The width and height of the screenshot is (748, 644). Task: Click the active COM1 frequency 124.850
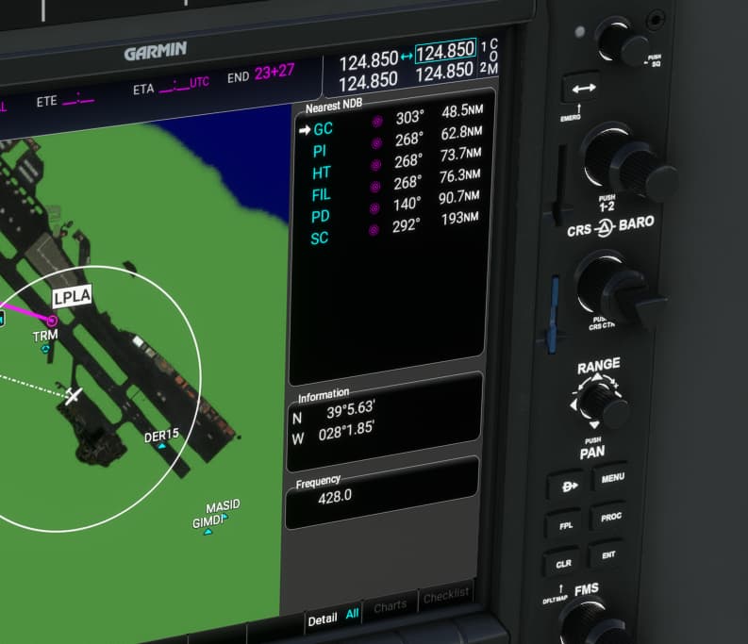tap(369, 60)
